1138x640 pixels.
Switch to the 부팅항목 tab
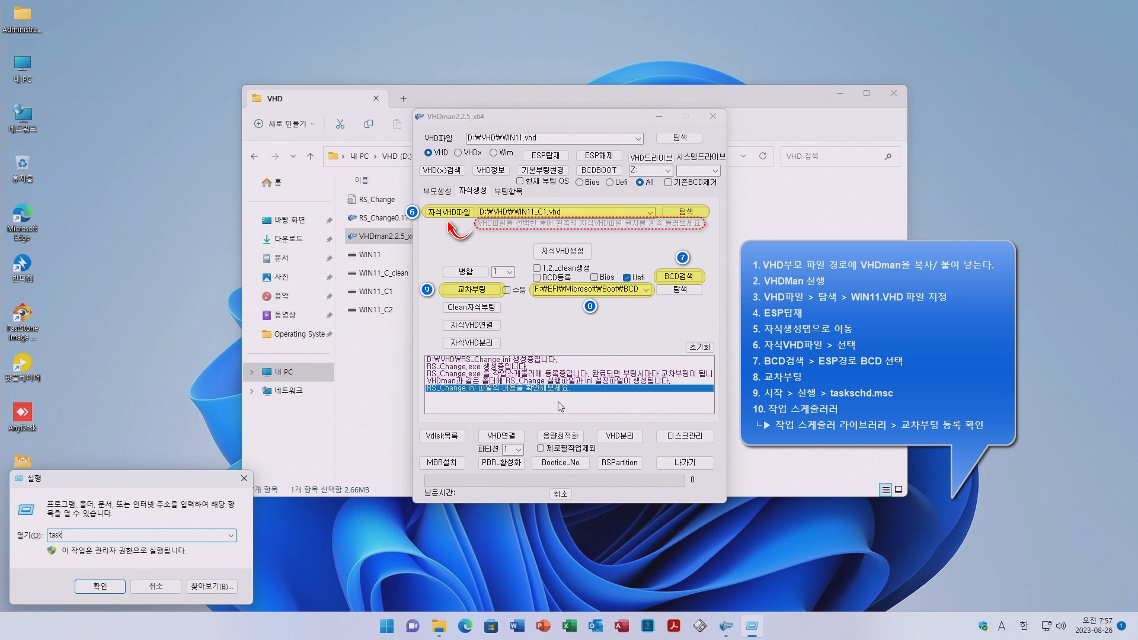[x=508, y=191]
